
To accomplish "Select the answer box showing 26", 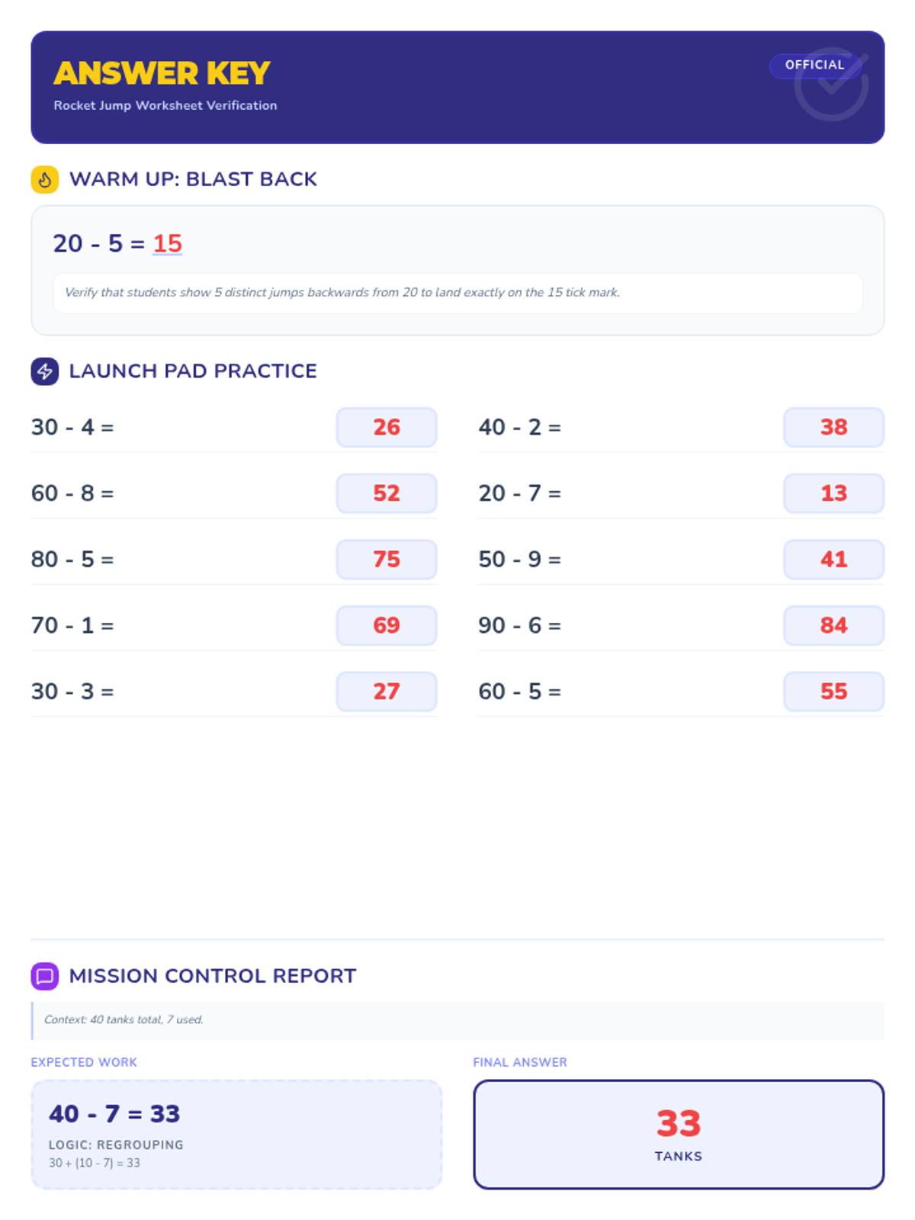I will pyautogui.click(x=387, y=427).
